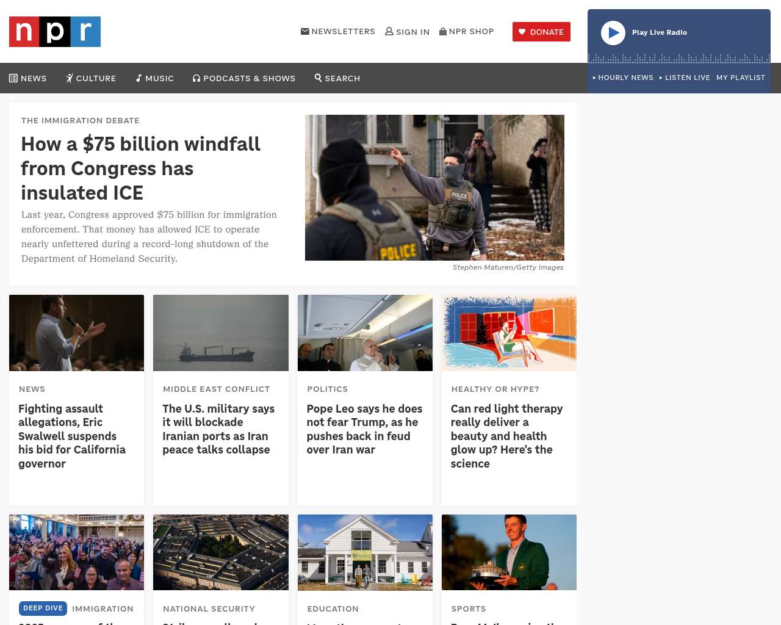This screenshot has height=625, width=781.
Task: Click the Sign In person icon
Action: click(389, 31)
